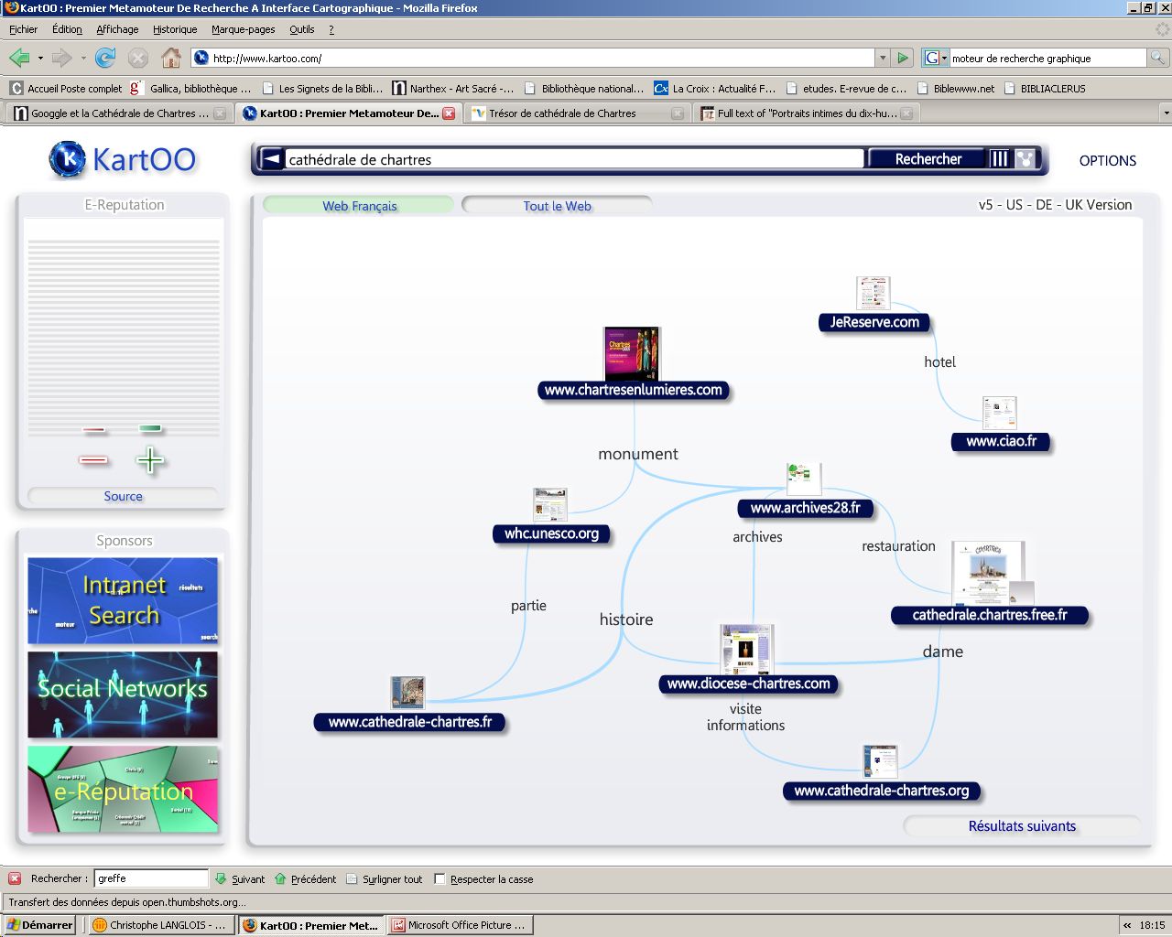Open whc.unesco.org node label
Screen dimensions: 1172x937
tap(551, 533)
